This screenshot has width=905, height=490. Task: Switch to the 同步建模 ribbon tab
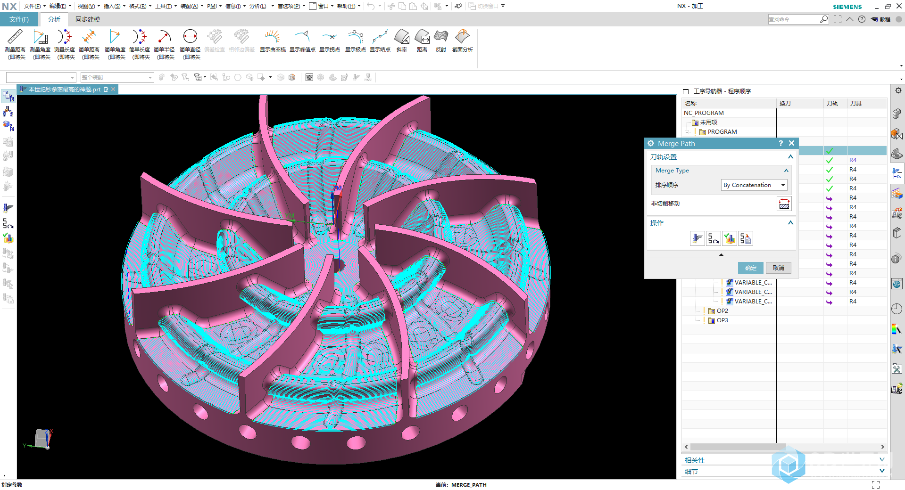pos(88,19)
